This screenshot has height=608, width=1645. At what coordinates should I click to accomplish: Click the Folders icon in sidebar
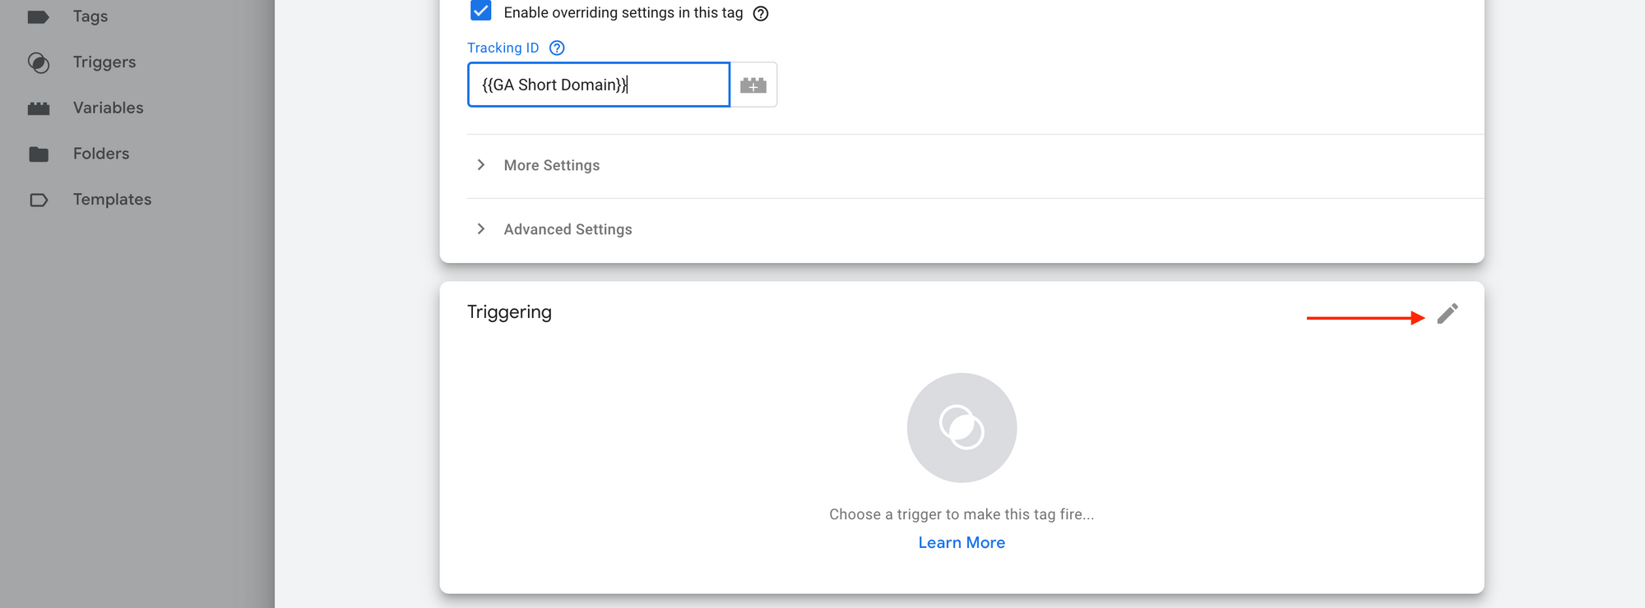[39, 154]
